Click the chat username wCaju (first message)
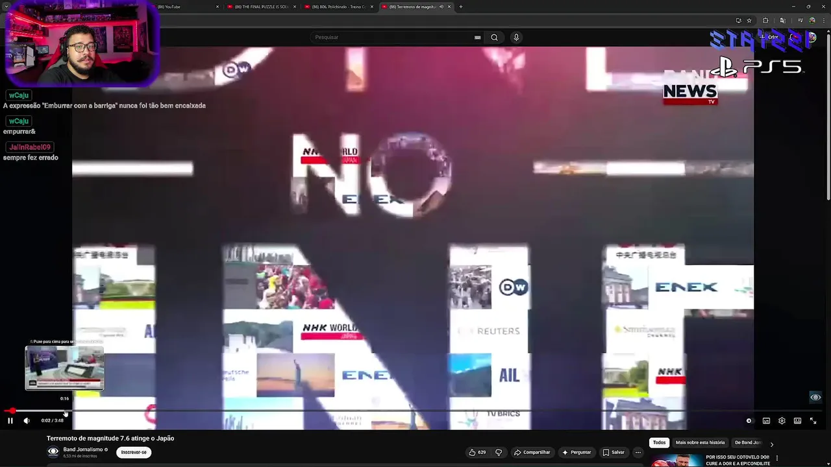This screenshot has width=831, height=467. coord(19,95)
